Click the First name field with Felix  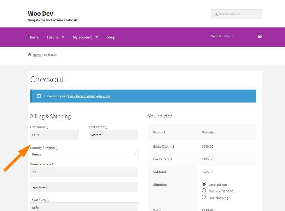[55, 135]
